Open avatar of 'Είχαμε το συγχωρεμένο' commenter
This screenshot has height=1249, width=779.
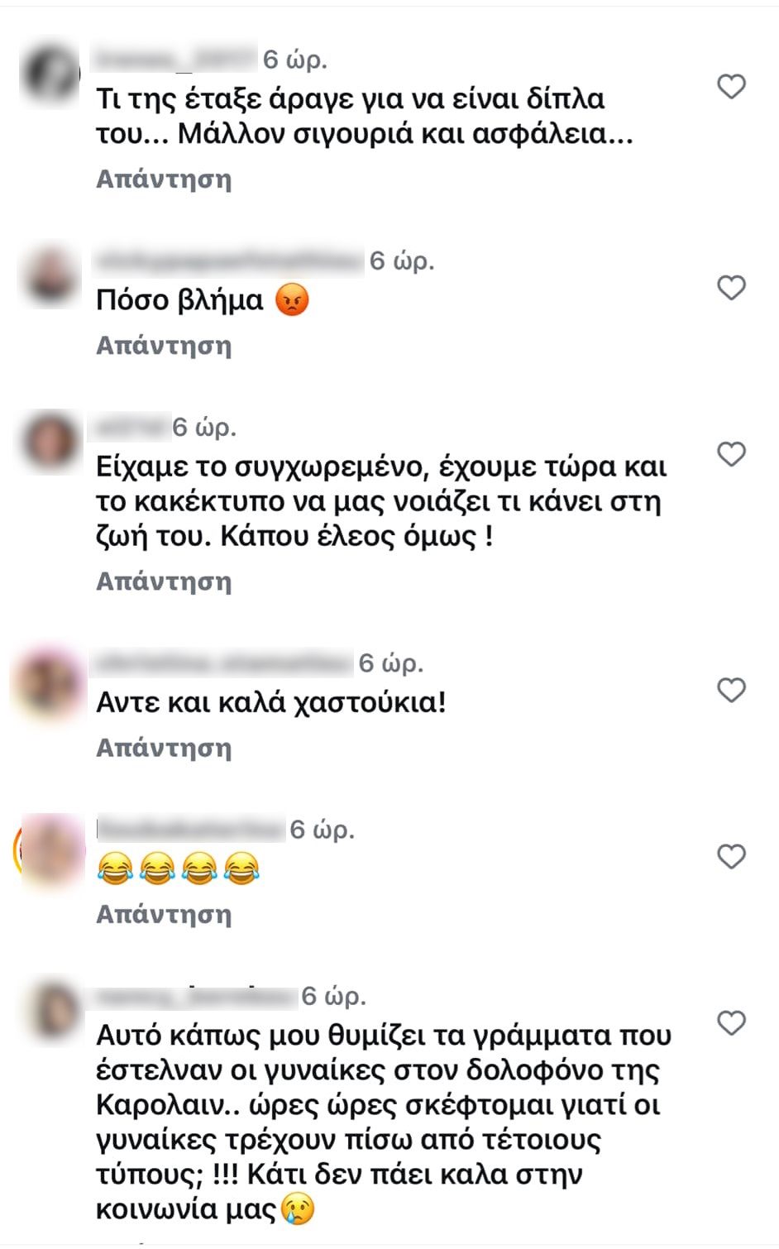click(50, 439)
